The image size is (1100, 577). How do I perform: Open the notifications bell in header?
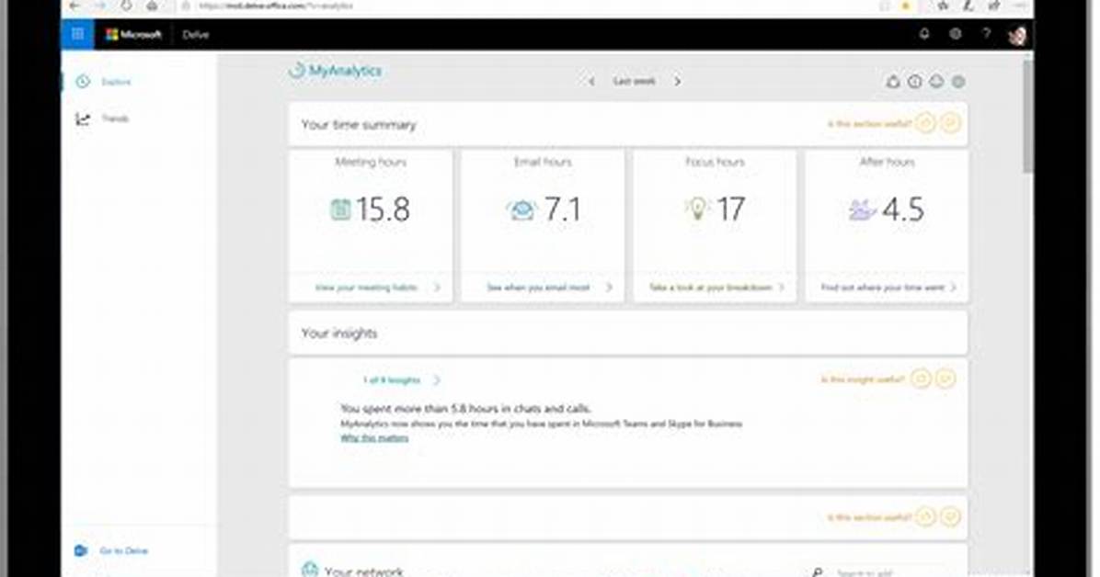click(924, 34)
